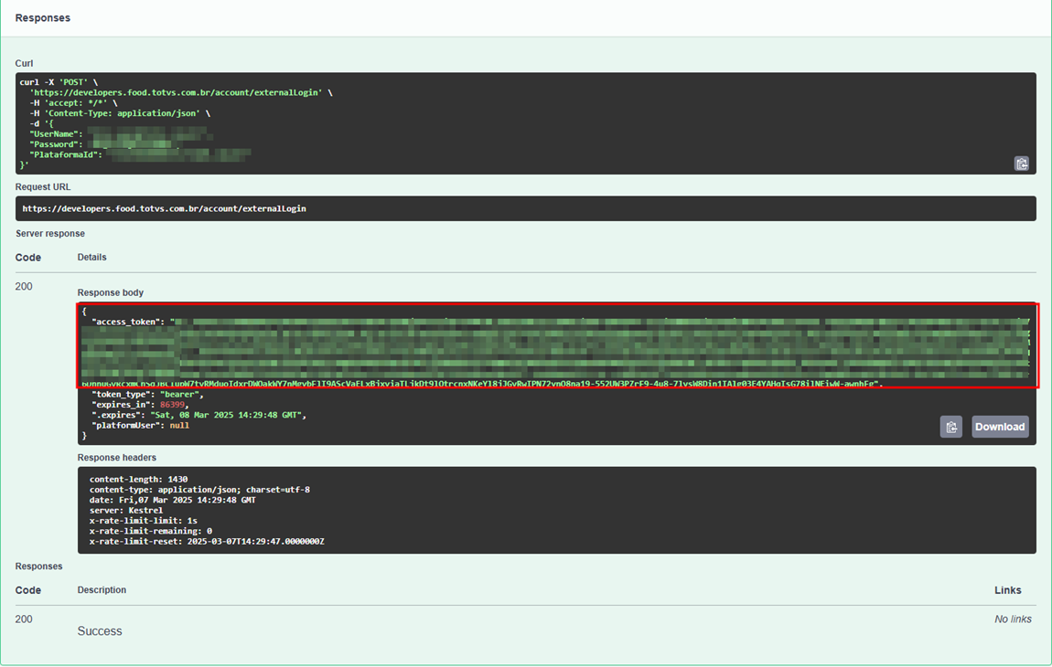1052x667 pixels.
Task: Click the No links text
Action: pos(1013,619)
